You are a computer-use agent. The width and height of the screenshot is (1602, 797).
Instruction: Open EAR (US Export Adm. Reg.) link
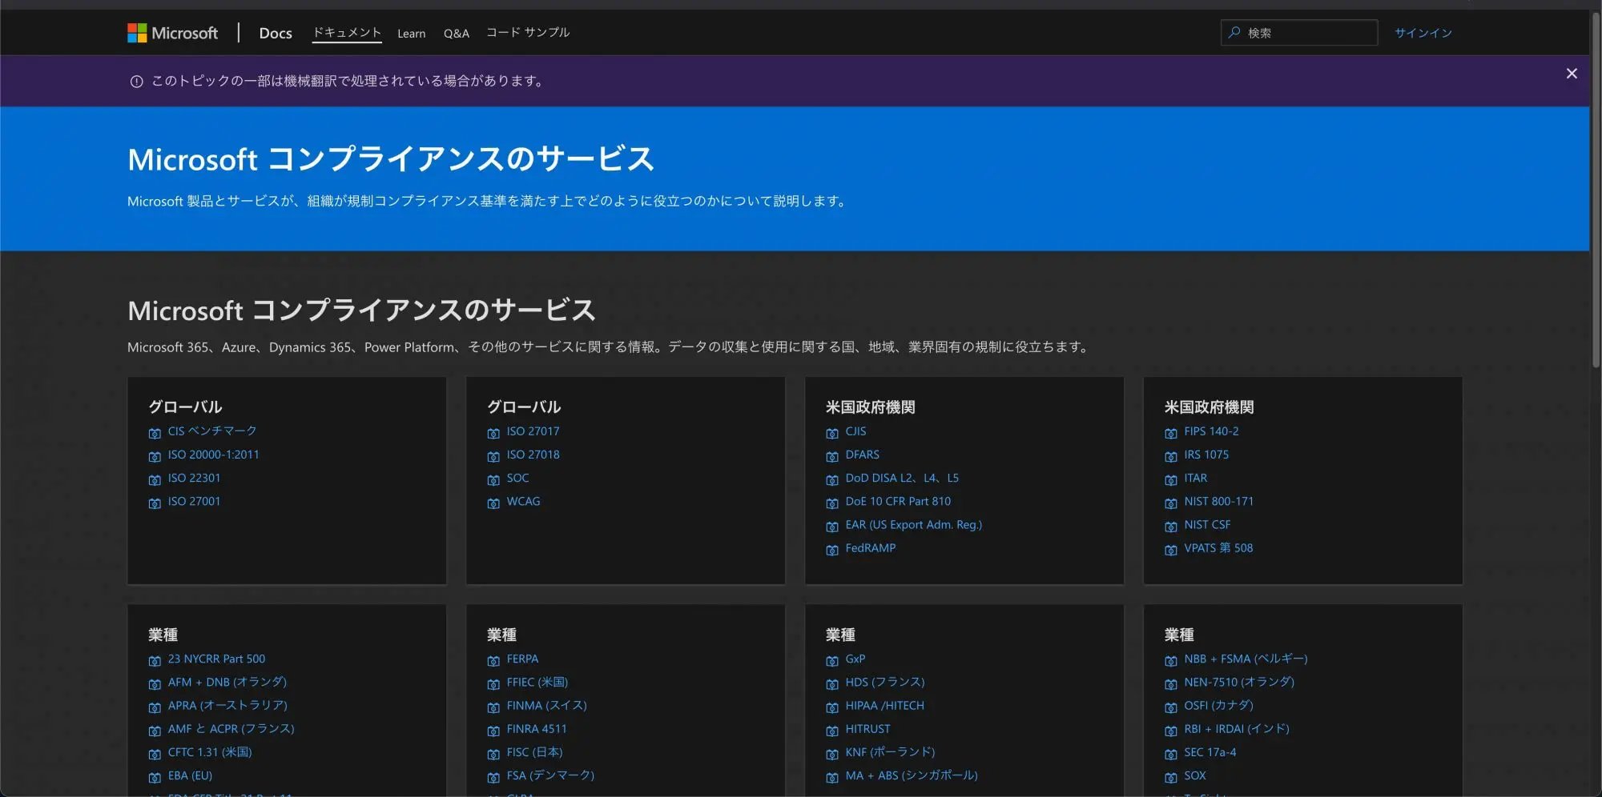point(914,524)
